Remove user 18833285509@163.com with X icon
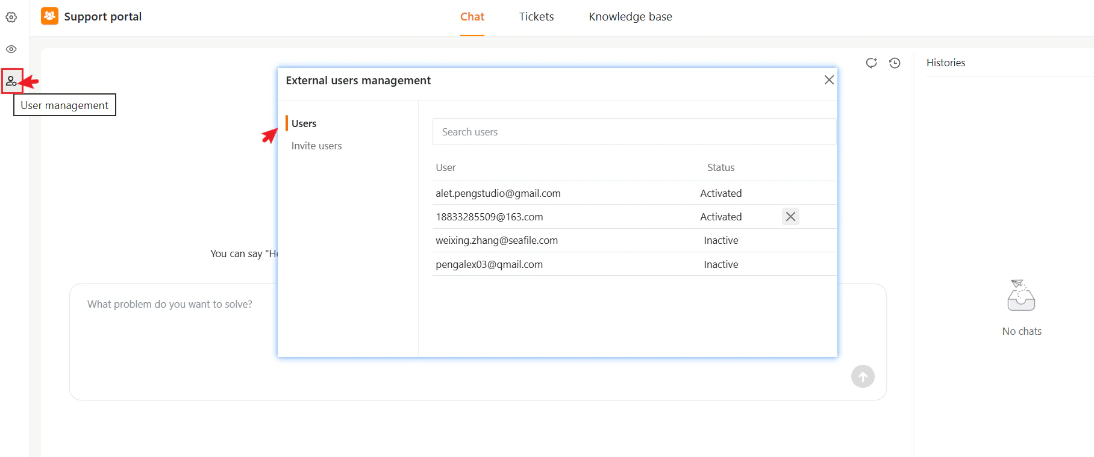 (790, 216)
